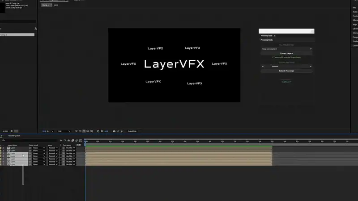This screenshot has width=358, height=201.
Task: Toggle fast previews icon in viewer footer
Action: click(x=76, y=131)
